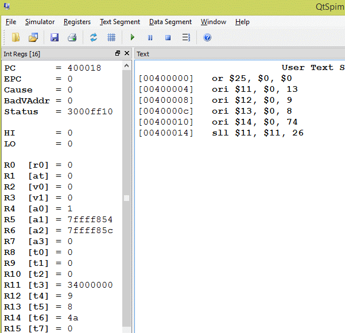Click the Load File toolbar icon
This screenshot has height=333, width=345.
click(15, 38)
